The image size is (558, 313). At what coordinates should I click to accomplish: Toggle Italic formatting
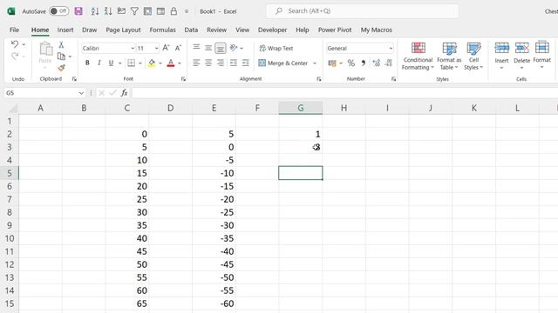click(x=99, y=63)
